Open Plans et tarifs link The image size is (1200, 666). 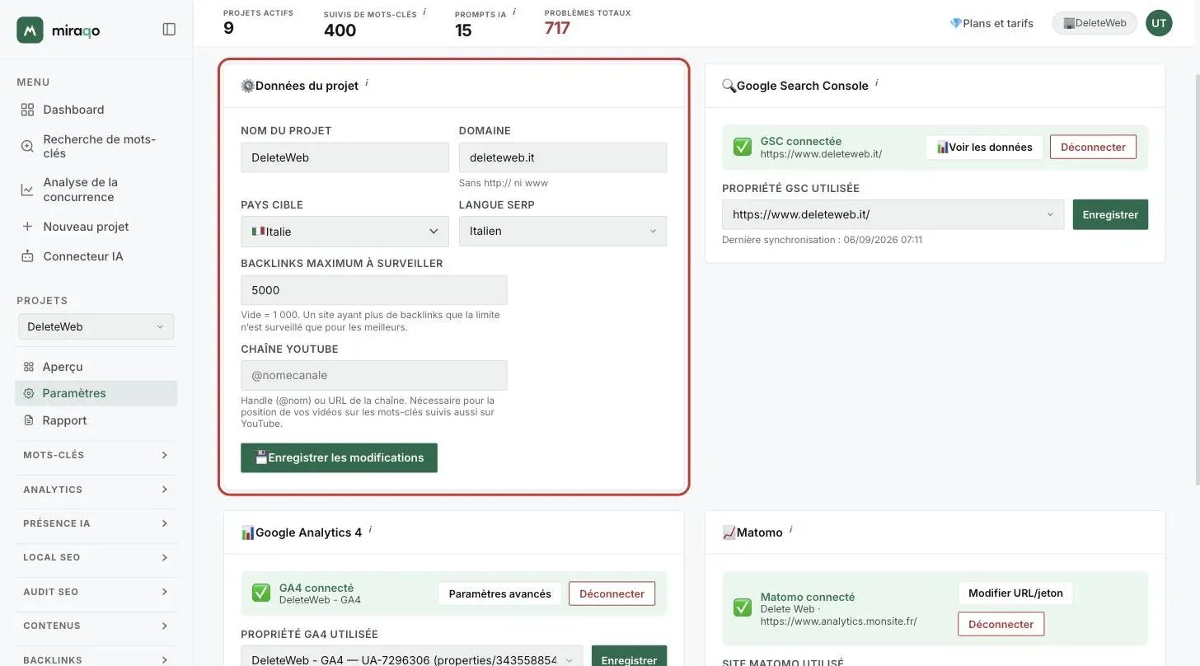coord(991,23)
